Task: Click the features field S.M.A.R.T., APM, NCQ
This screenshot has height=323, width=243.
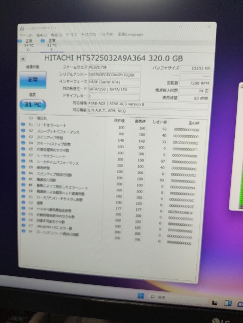Action: click(148, 112)
